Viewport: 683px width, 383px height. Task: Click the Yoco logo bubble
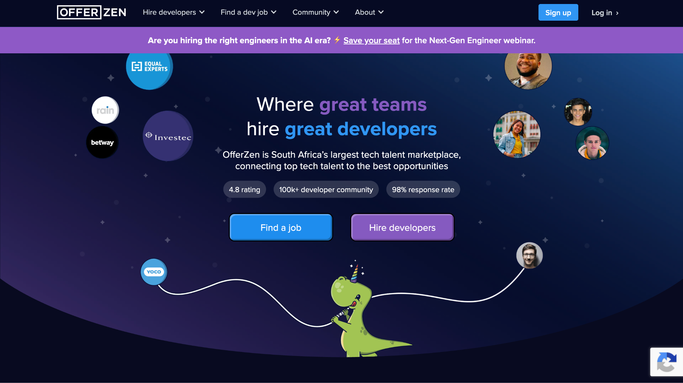pyautogui.click(x=154, y=272)
